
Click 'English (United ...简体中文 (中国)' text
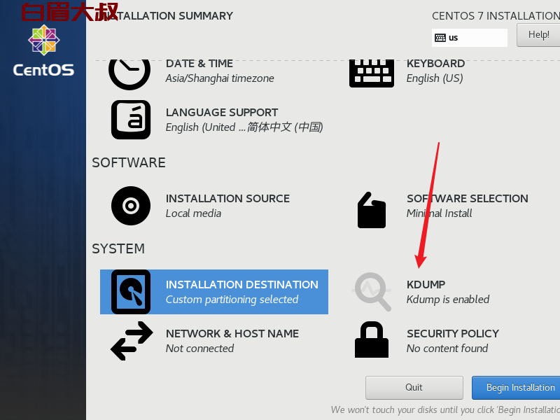244,127
